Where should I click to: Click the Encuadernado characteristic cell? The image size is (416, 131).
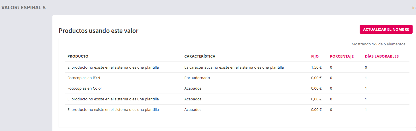pos(197,78)
